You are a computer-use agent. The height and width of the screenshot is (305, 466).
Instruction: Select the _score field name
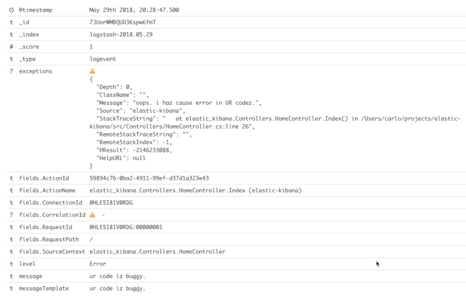(x=29, y=47)
